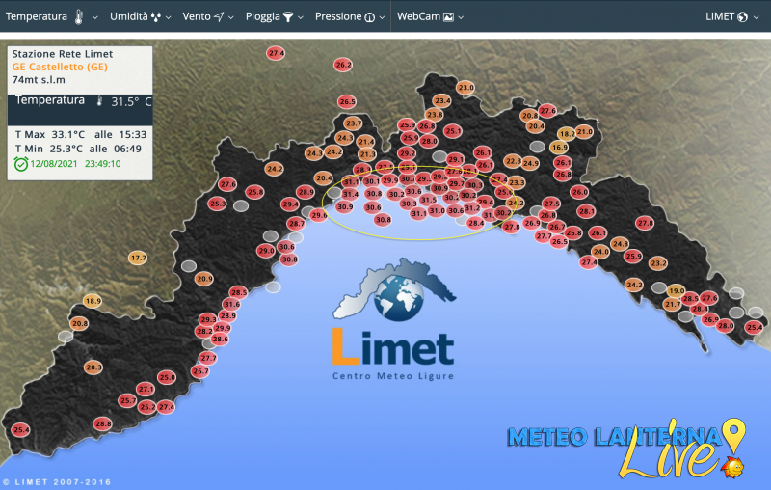Viewport: 771px width, 490px height.
Task: Expand the WebCam dropdown chevron
Action: pos(461,17)
